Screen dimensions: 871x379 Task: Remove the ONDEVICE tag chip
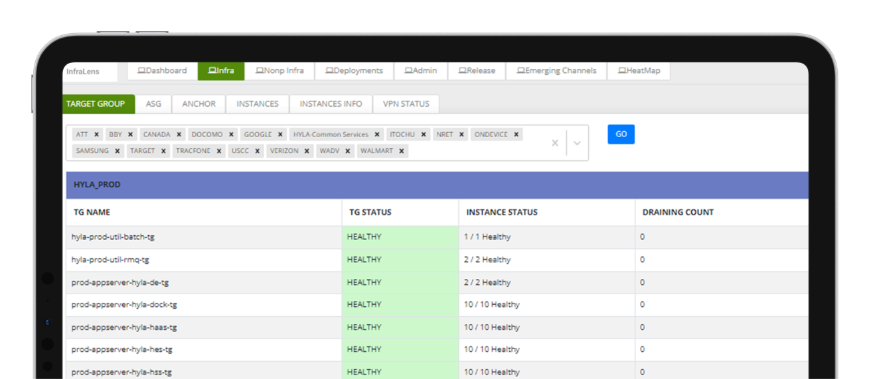[516, 135]
